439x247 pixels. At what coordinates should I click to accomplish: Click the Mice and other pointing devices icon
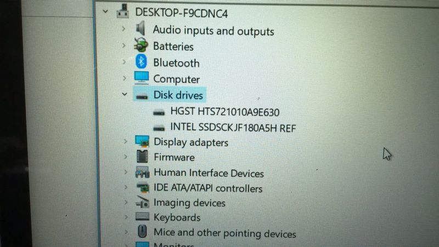click(142, 231)
